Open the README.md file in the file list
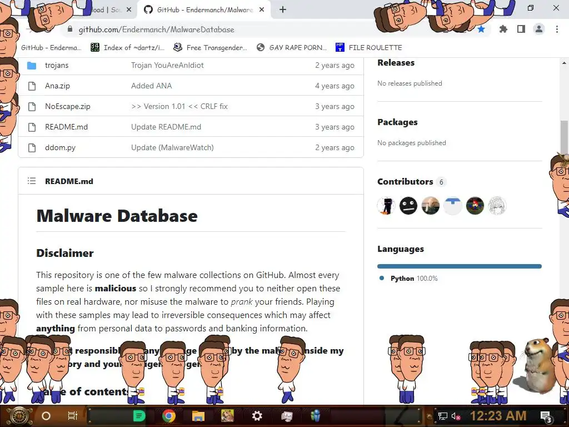 67,127
